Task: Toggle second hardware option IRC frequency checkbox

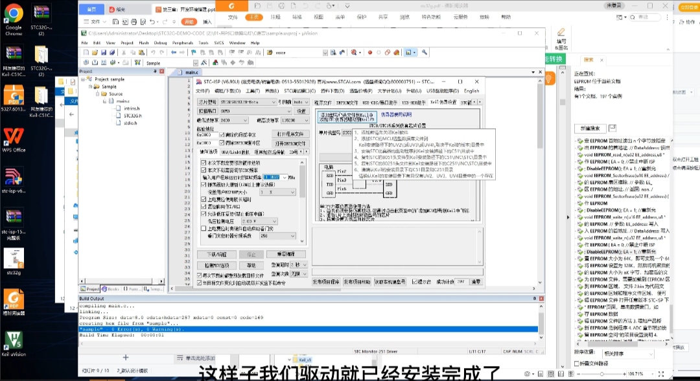Action: click(x=204, y=170)
